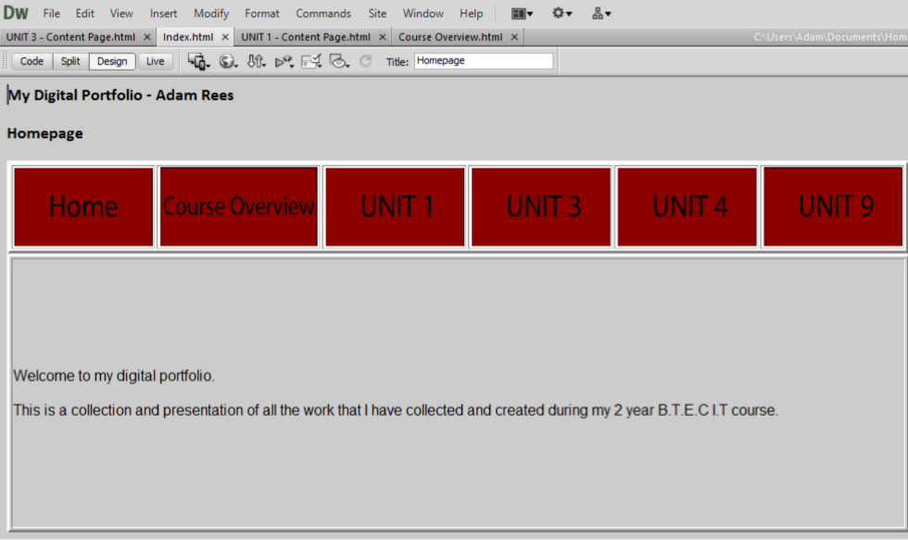Select the UNIT 9 navigation button

[x=833, y=207]
